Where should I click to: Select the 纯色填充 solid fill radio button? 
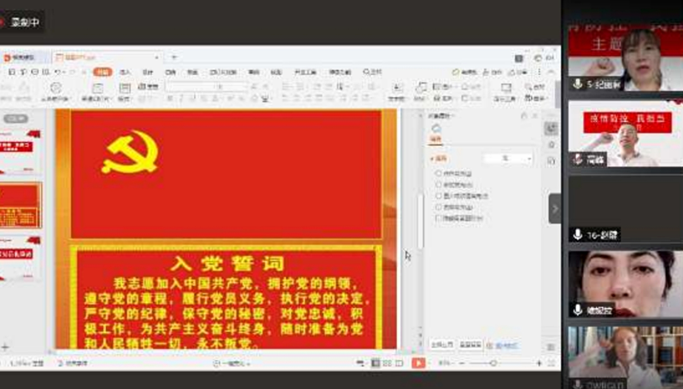439,172
